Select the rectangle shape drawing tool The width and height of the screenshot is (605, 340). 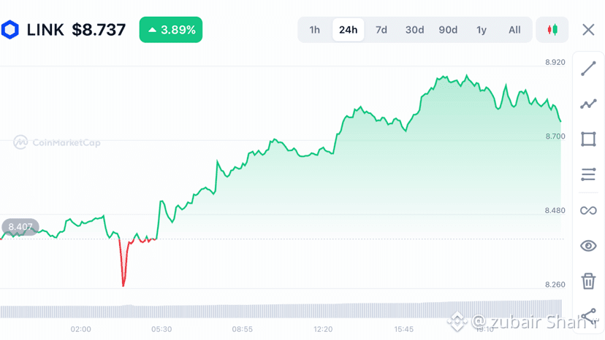tap(588, 139)
